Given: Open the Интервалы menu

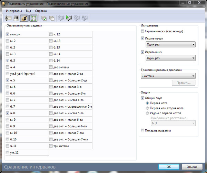Looking at the screenshot, I should (x=14, y=11).
